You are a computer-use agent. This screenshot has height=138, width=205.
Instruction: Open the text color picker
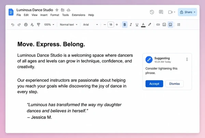click(x=143, y=25)
